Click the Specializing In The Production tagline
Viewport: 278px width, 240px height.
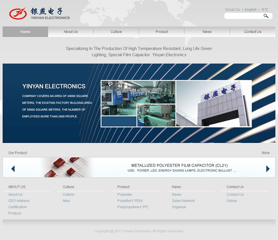point(139,52)
